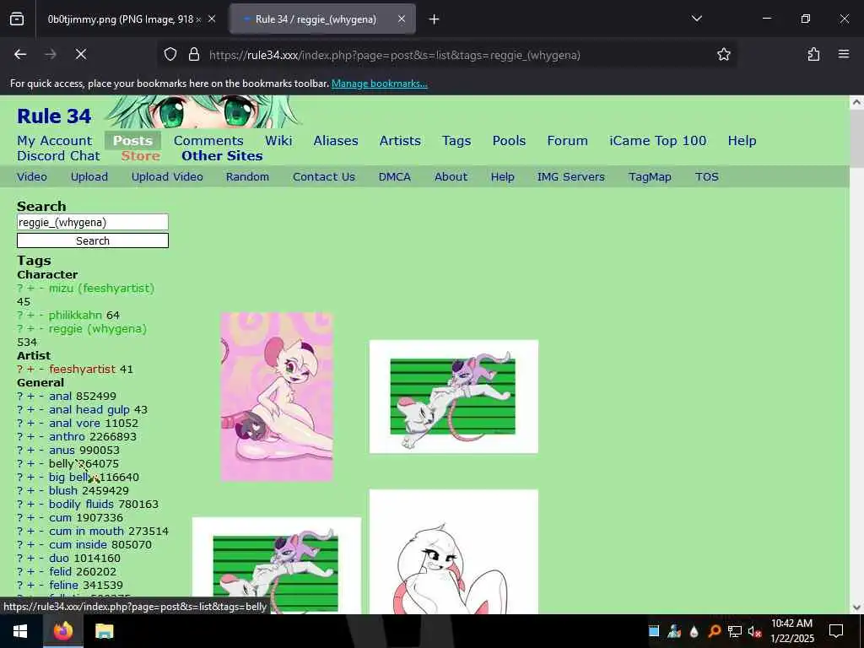Go to the Wiki page
Screen dimensions: 864x648
[x=278, y=141]
